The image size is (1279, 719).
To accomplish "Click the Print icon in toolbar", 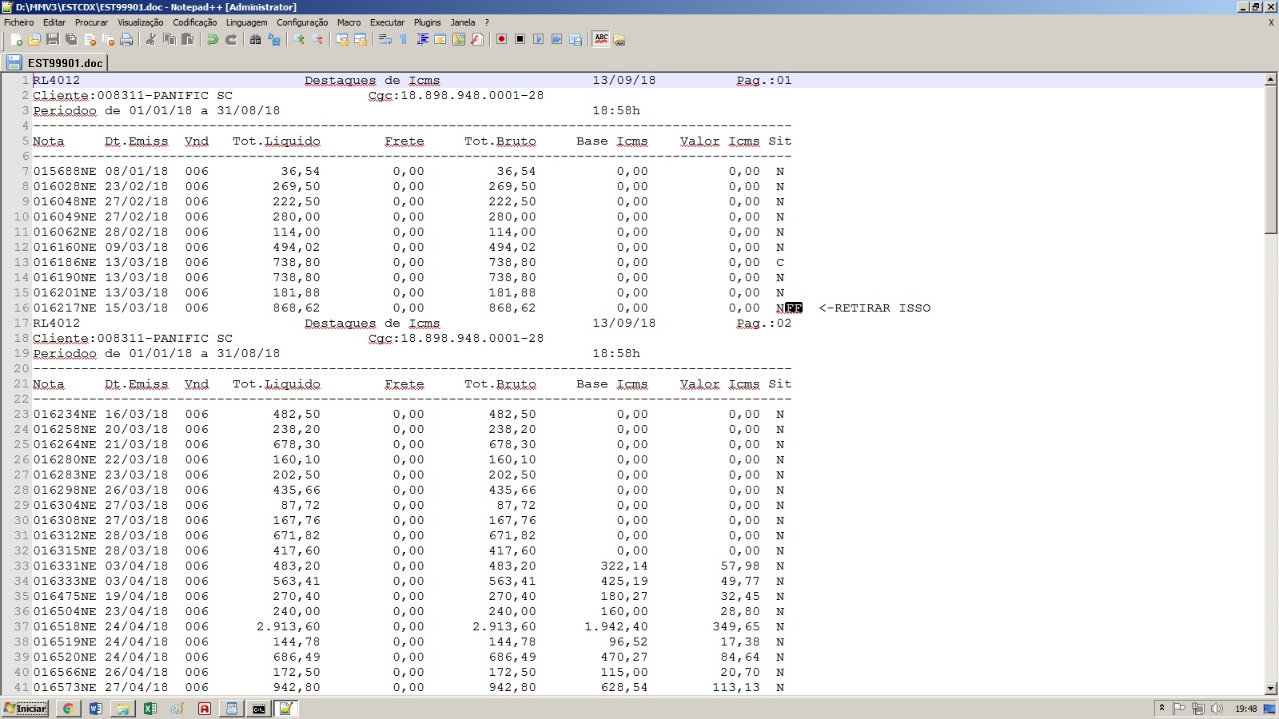I will [x=126, y=39].
